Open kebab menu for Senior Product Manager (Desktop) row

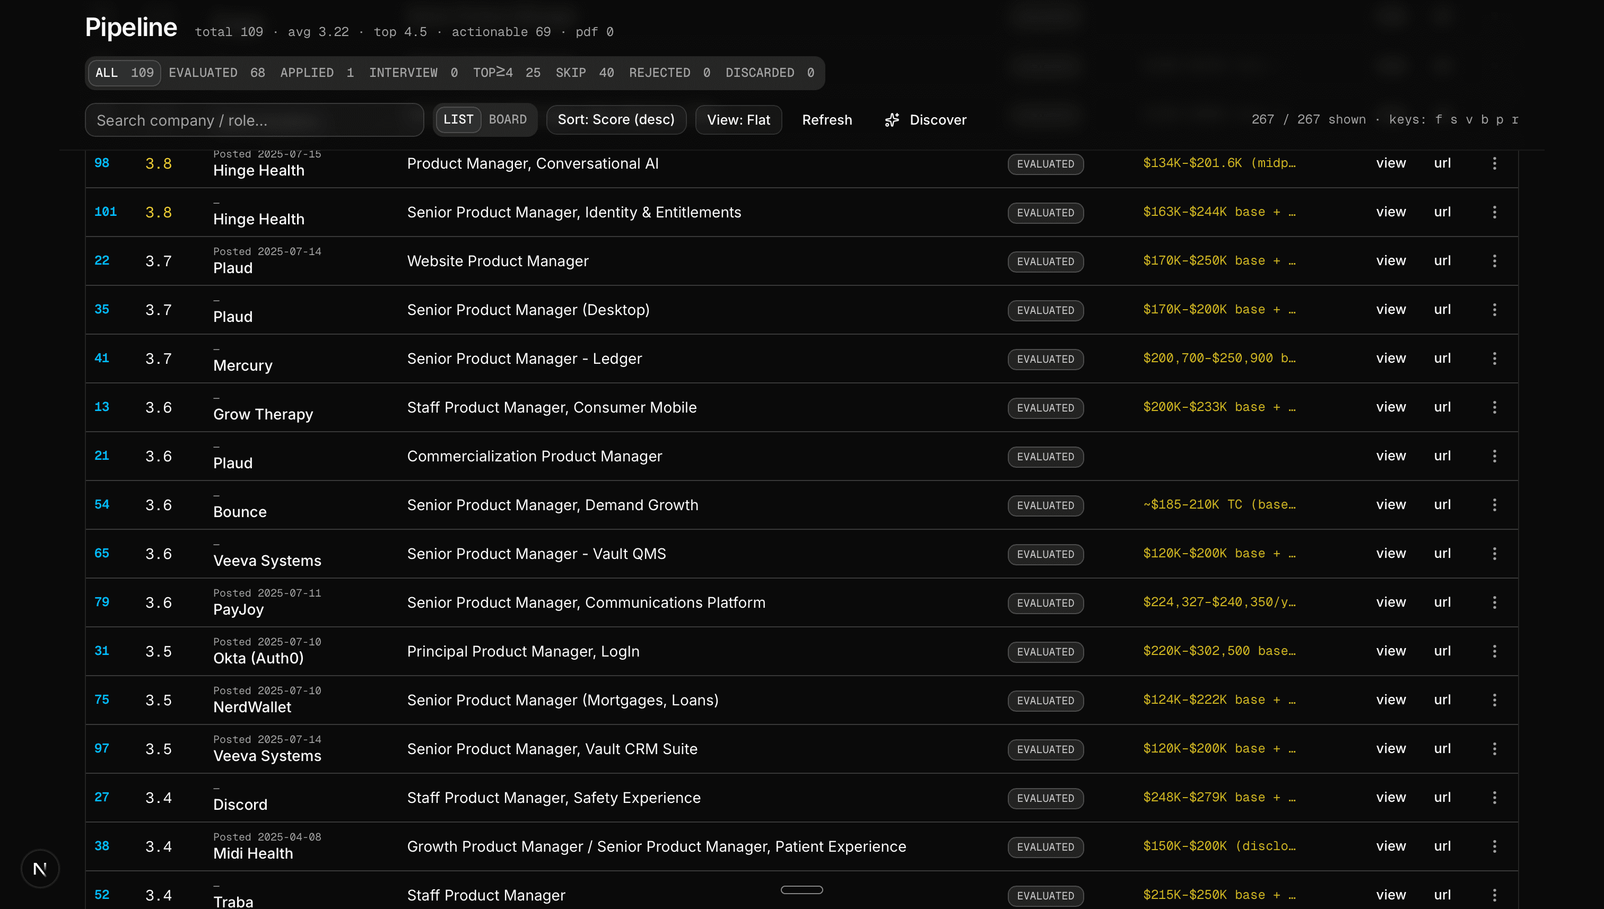pyautogui.click(x=1494, y=310)
